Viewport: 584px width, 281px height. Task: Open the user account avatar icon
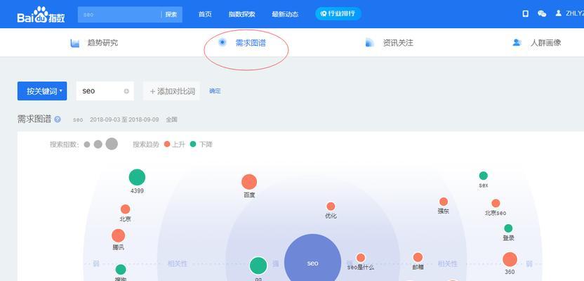(558, 13)
